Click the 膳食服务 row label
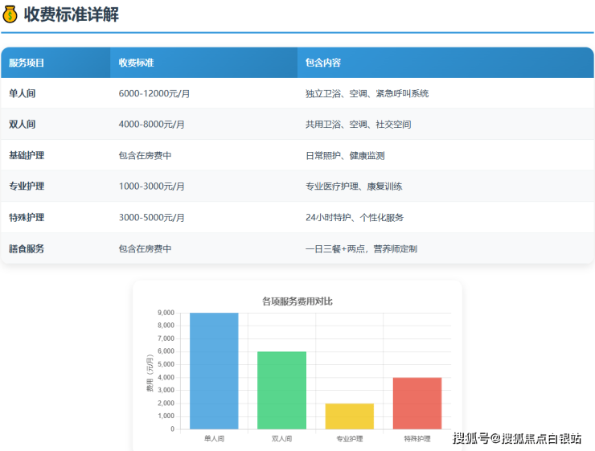This screenshot has height=451, width=595. coord(27,248)
